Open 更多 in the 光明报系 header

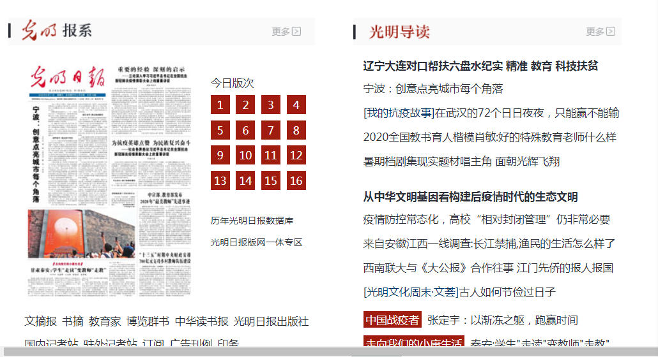click(x=286, y=31)
